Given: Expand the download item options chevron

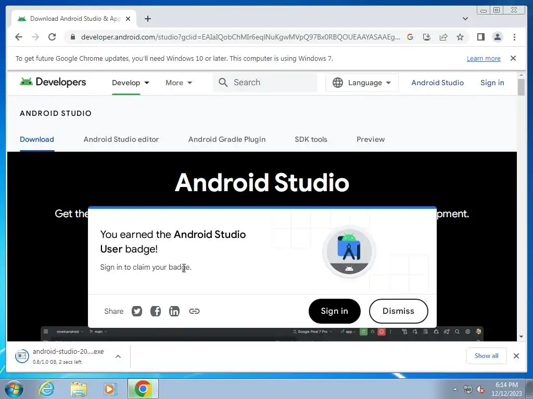Looking at the screenshot, I should [x=118, y=356].
